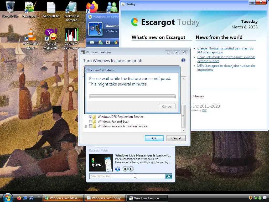Open the Recycle Bin desktop icon
The height and width of the screenshot is (202, 269).
pos(10,9)
